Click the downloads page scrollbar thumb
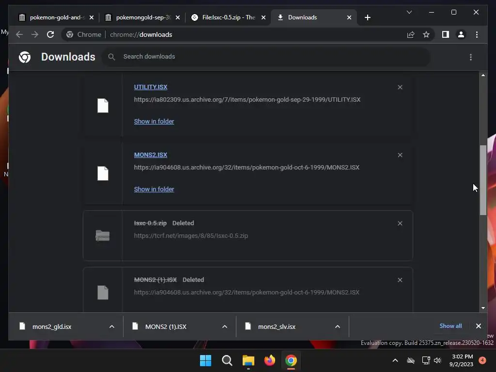 483,180
